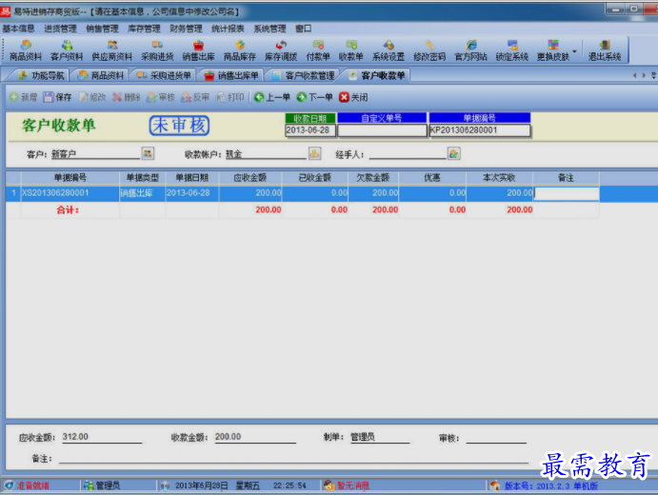Close the form with 关闭
The image size is (658, 495).
354,97
